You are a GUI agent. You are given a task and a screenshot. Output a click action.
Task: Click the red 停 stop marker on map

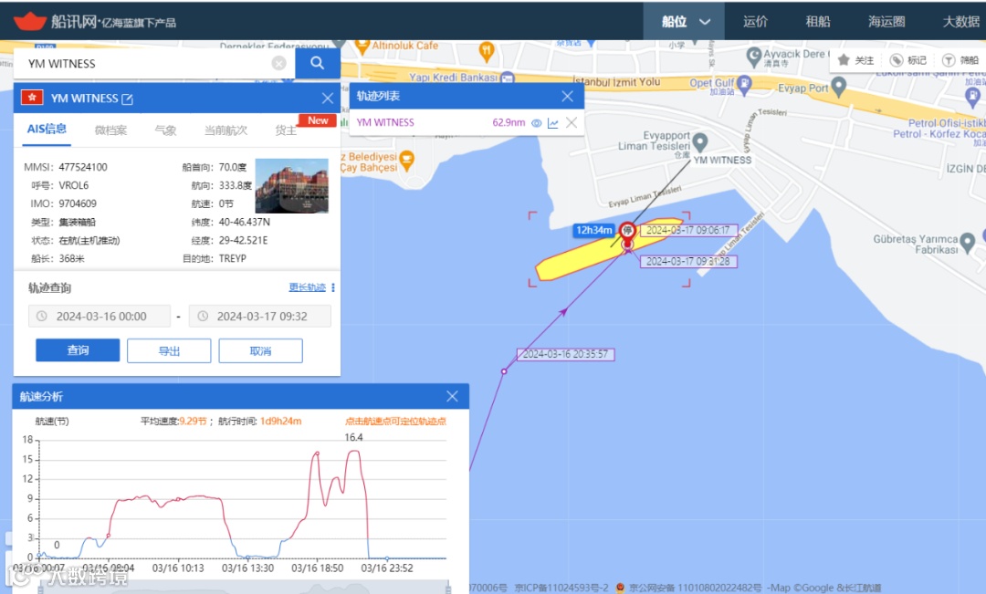pos(627,231)
